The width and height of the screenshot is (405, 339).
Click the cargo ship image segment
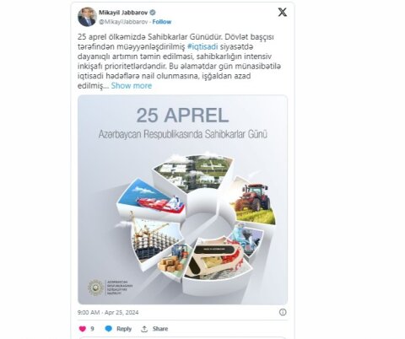click(153, 196)
